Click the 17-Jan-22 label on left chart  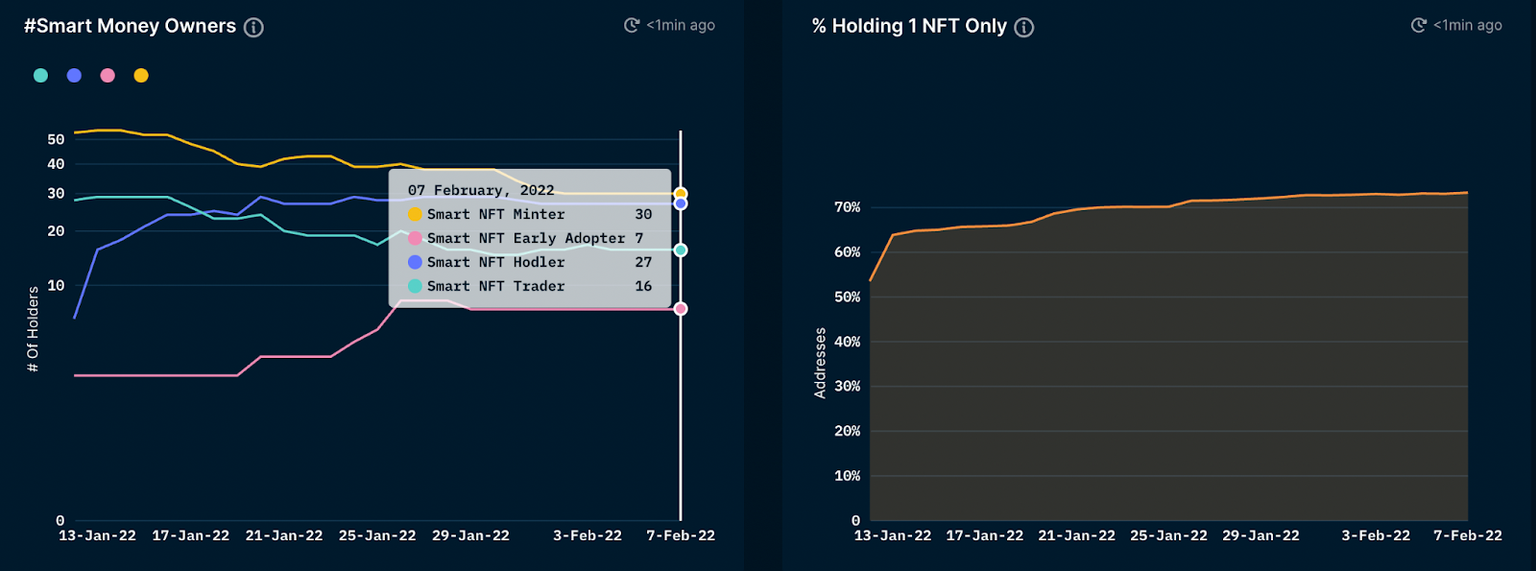click(191, 535)
